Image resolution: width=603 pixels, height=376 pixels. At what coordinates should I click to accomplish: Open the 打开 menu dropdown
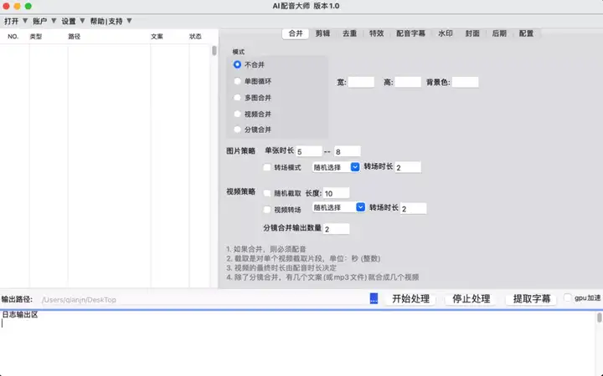(x=16, y=21)
